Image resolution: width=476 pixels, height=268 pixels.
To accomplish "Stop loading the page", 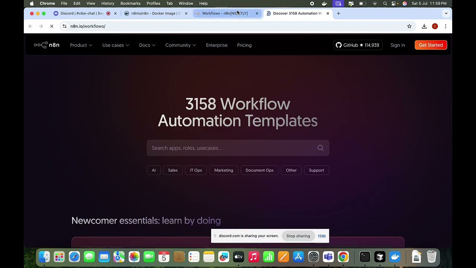I will (x=52, y=26).
